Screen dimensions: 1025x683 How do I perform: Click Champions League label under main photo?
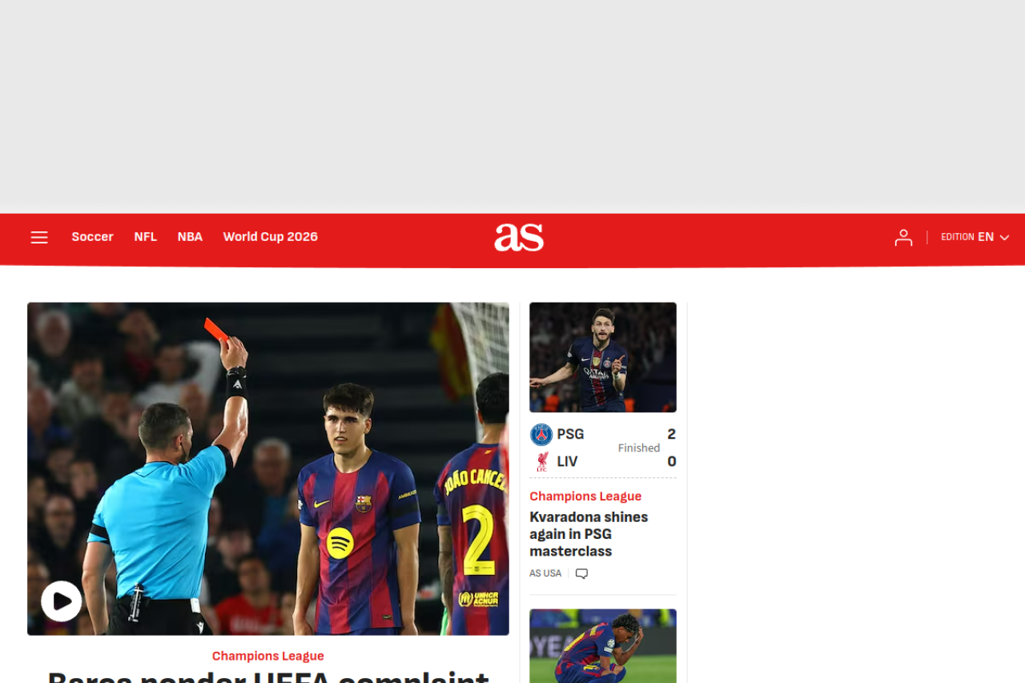click(x=267, y=657)
